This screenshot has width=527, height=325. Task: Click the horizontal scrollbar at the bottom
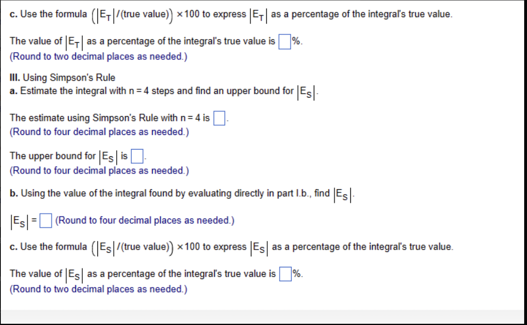(263, 314)
